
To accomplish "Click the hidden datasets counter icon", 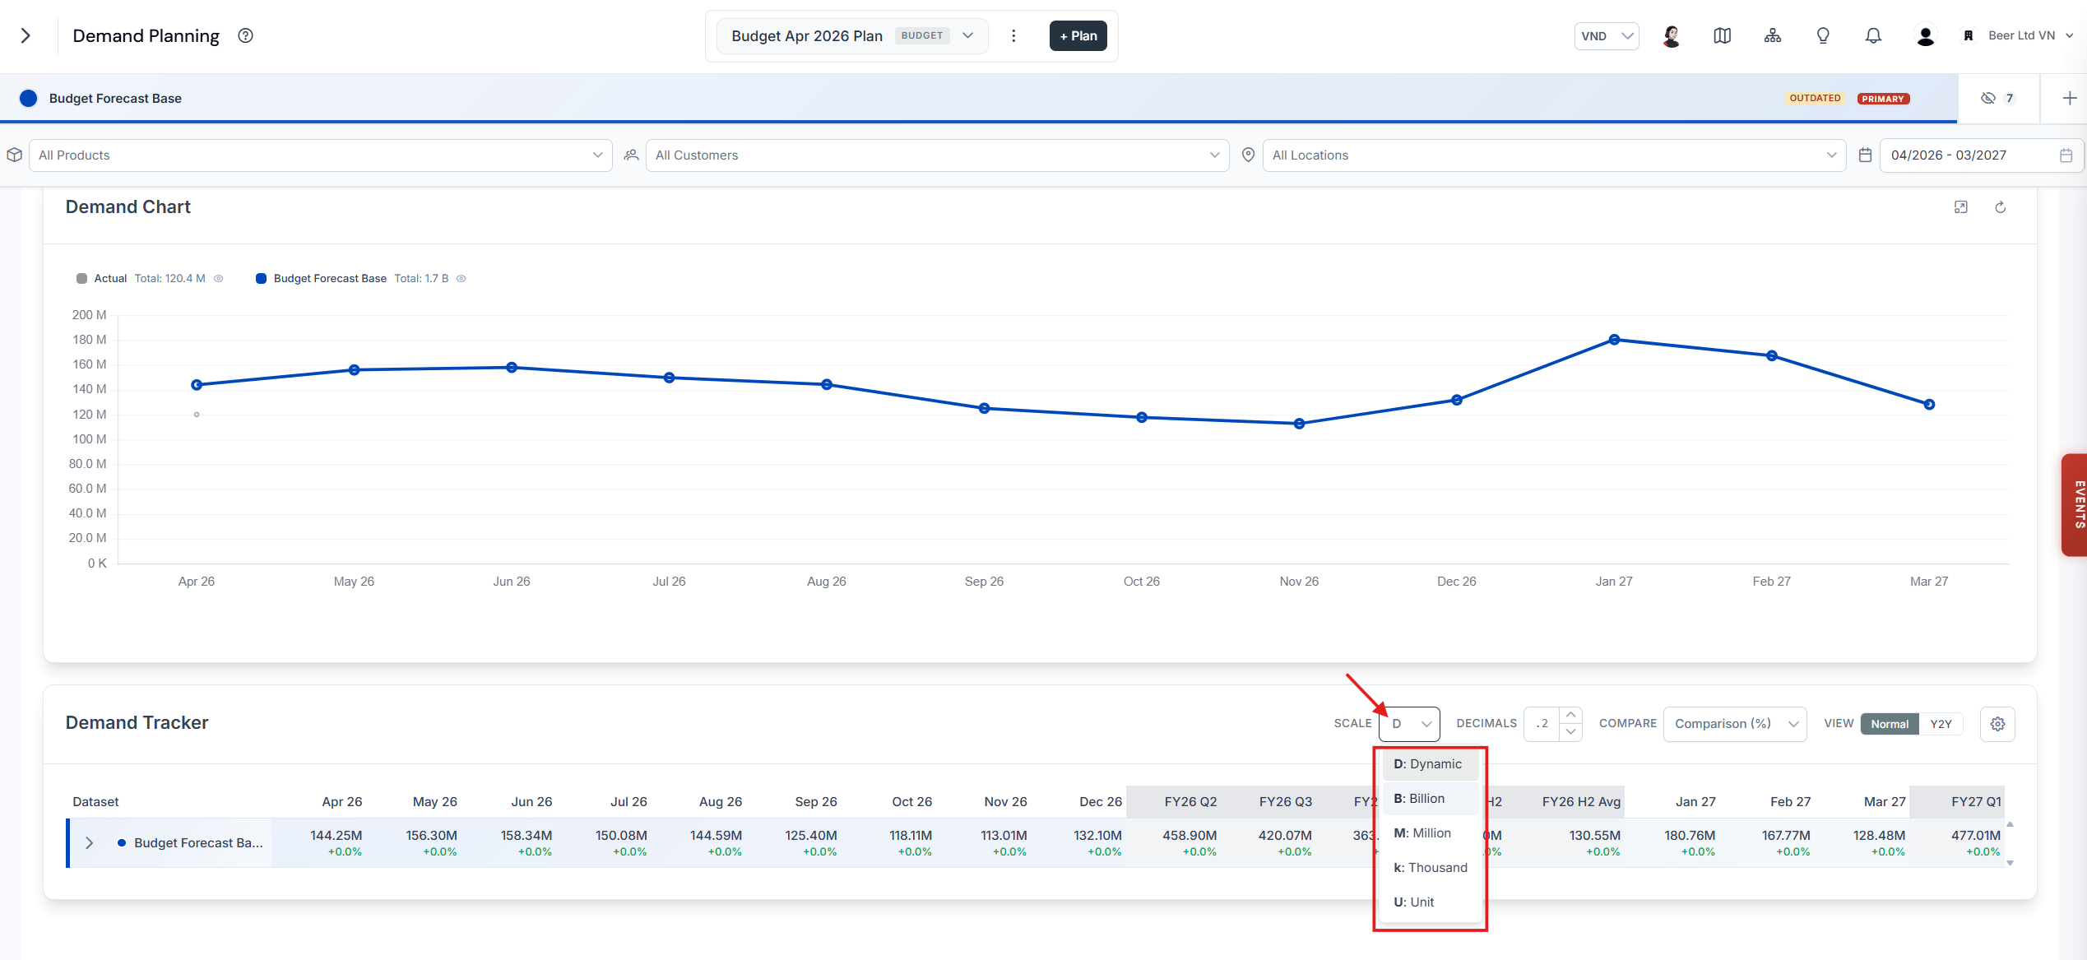I will click(x=1998, y=98).
